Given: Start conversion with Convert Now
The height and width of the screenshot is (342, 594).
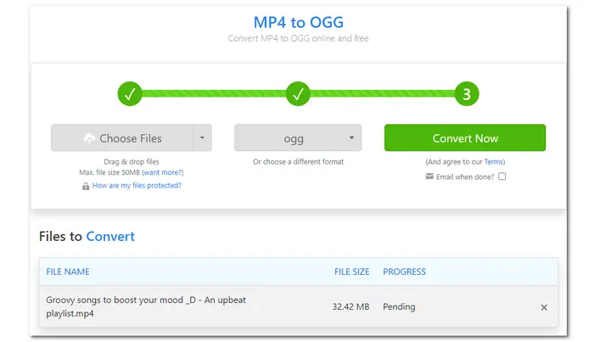Looking at the screenshot, I should [x=465, y=137].
